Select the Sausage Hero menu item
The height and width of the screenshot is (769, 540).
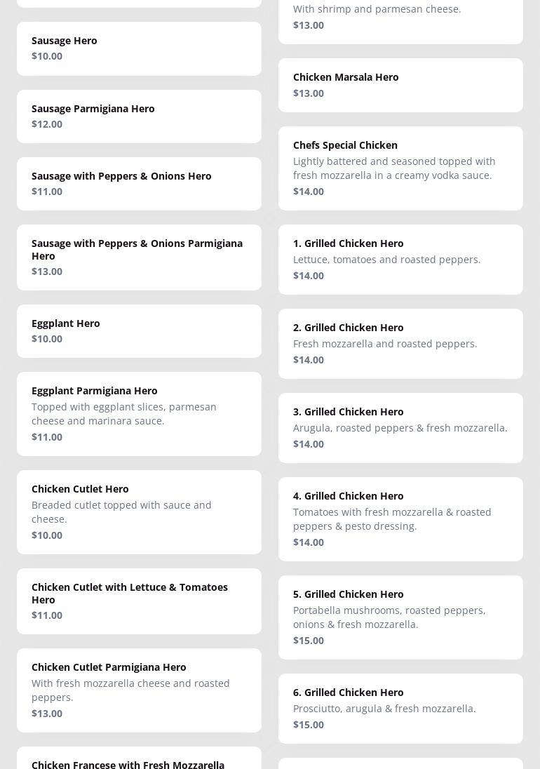point(139,48)
